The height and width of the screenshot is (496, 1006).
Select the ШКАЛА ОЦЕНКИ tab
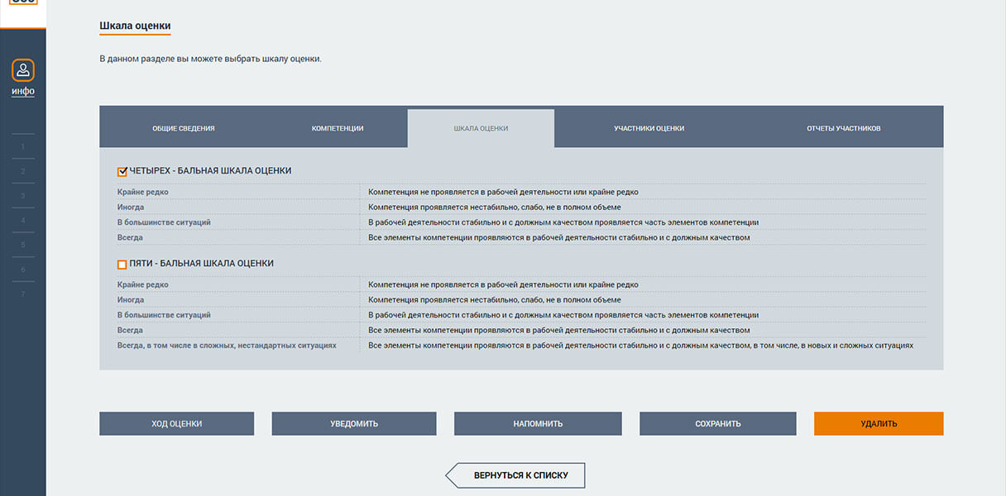click(481, 128)
